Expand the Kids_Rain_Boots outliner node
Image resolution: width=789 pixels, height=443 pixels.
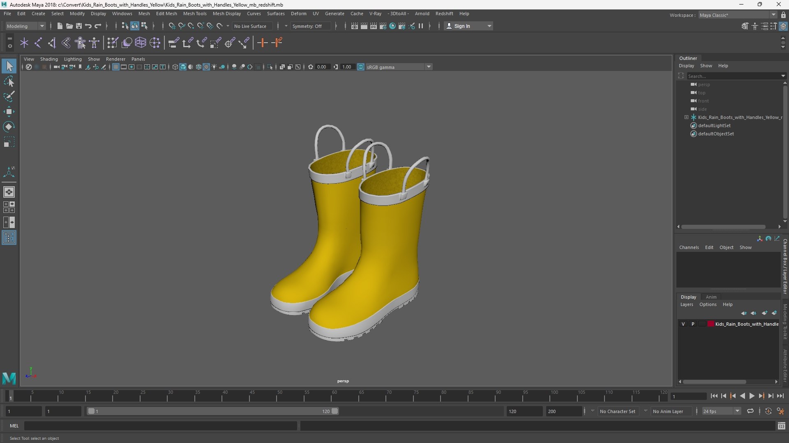[x=686, y=117]
